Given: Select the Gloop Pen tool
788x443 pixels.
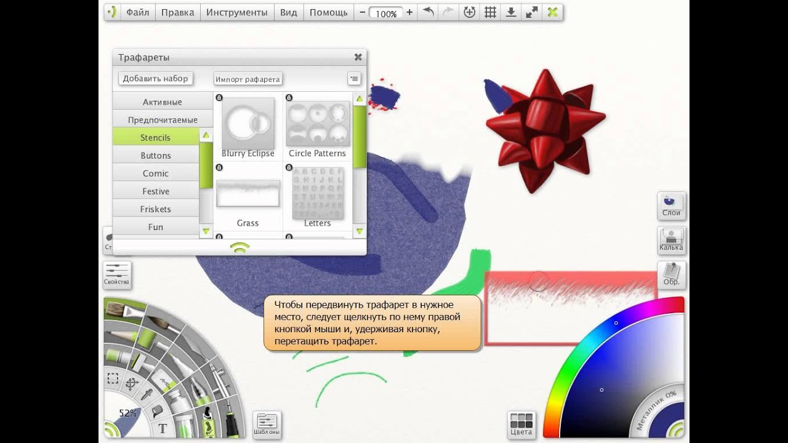Looking at the screenshot, I should [x=201, y=392].
